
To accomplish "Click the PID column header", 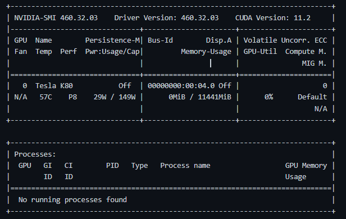I will [112, 166].
